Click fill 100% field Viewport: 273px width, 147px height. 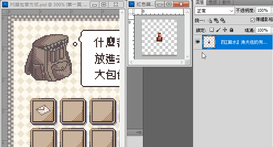point(263,30)
